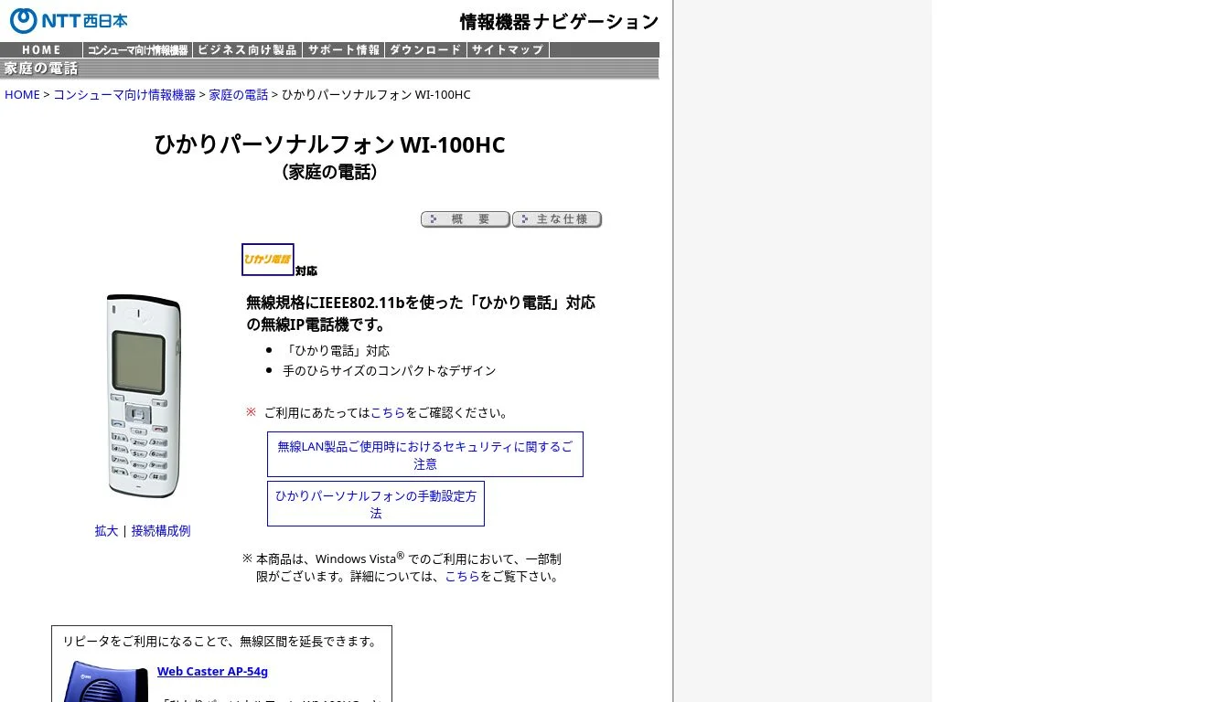Click the （家庭の電話） subtitle under the heading
1222x702 pixels.
coord(329,172)
